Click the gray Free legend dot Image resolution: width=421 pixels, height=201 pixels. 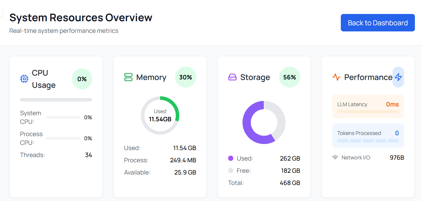(x=231, y=170)
